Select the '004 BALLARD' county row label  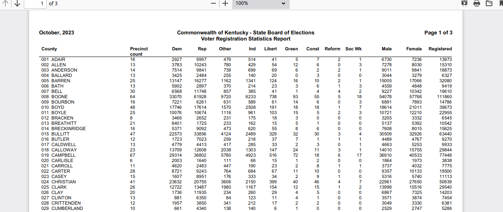pos(57,75)
